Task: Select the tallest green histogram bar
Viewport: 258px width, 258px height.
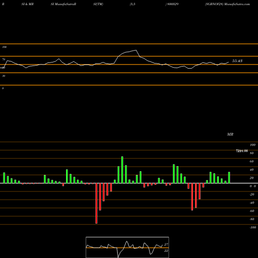Action: (122, 170)
